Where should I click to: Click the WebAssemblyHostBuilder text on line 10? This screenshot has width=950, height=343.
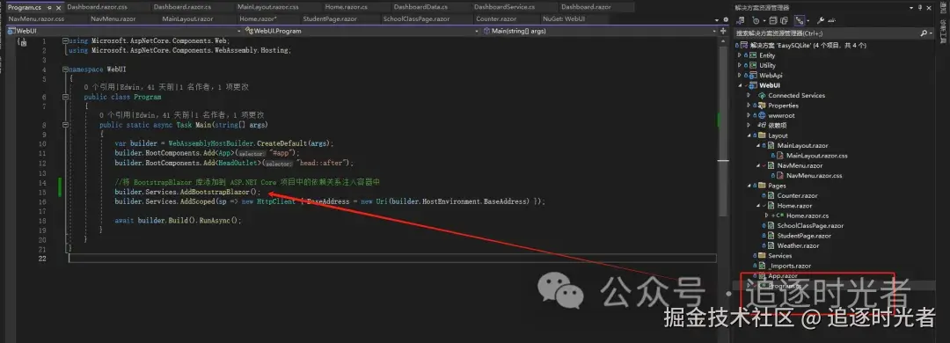point(211,143)
